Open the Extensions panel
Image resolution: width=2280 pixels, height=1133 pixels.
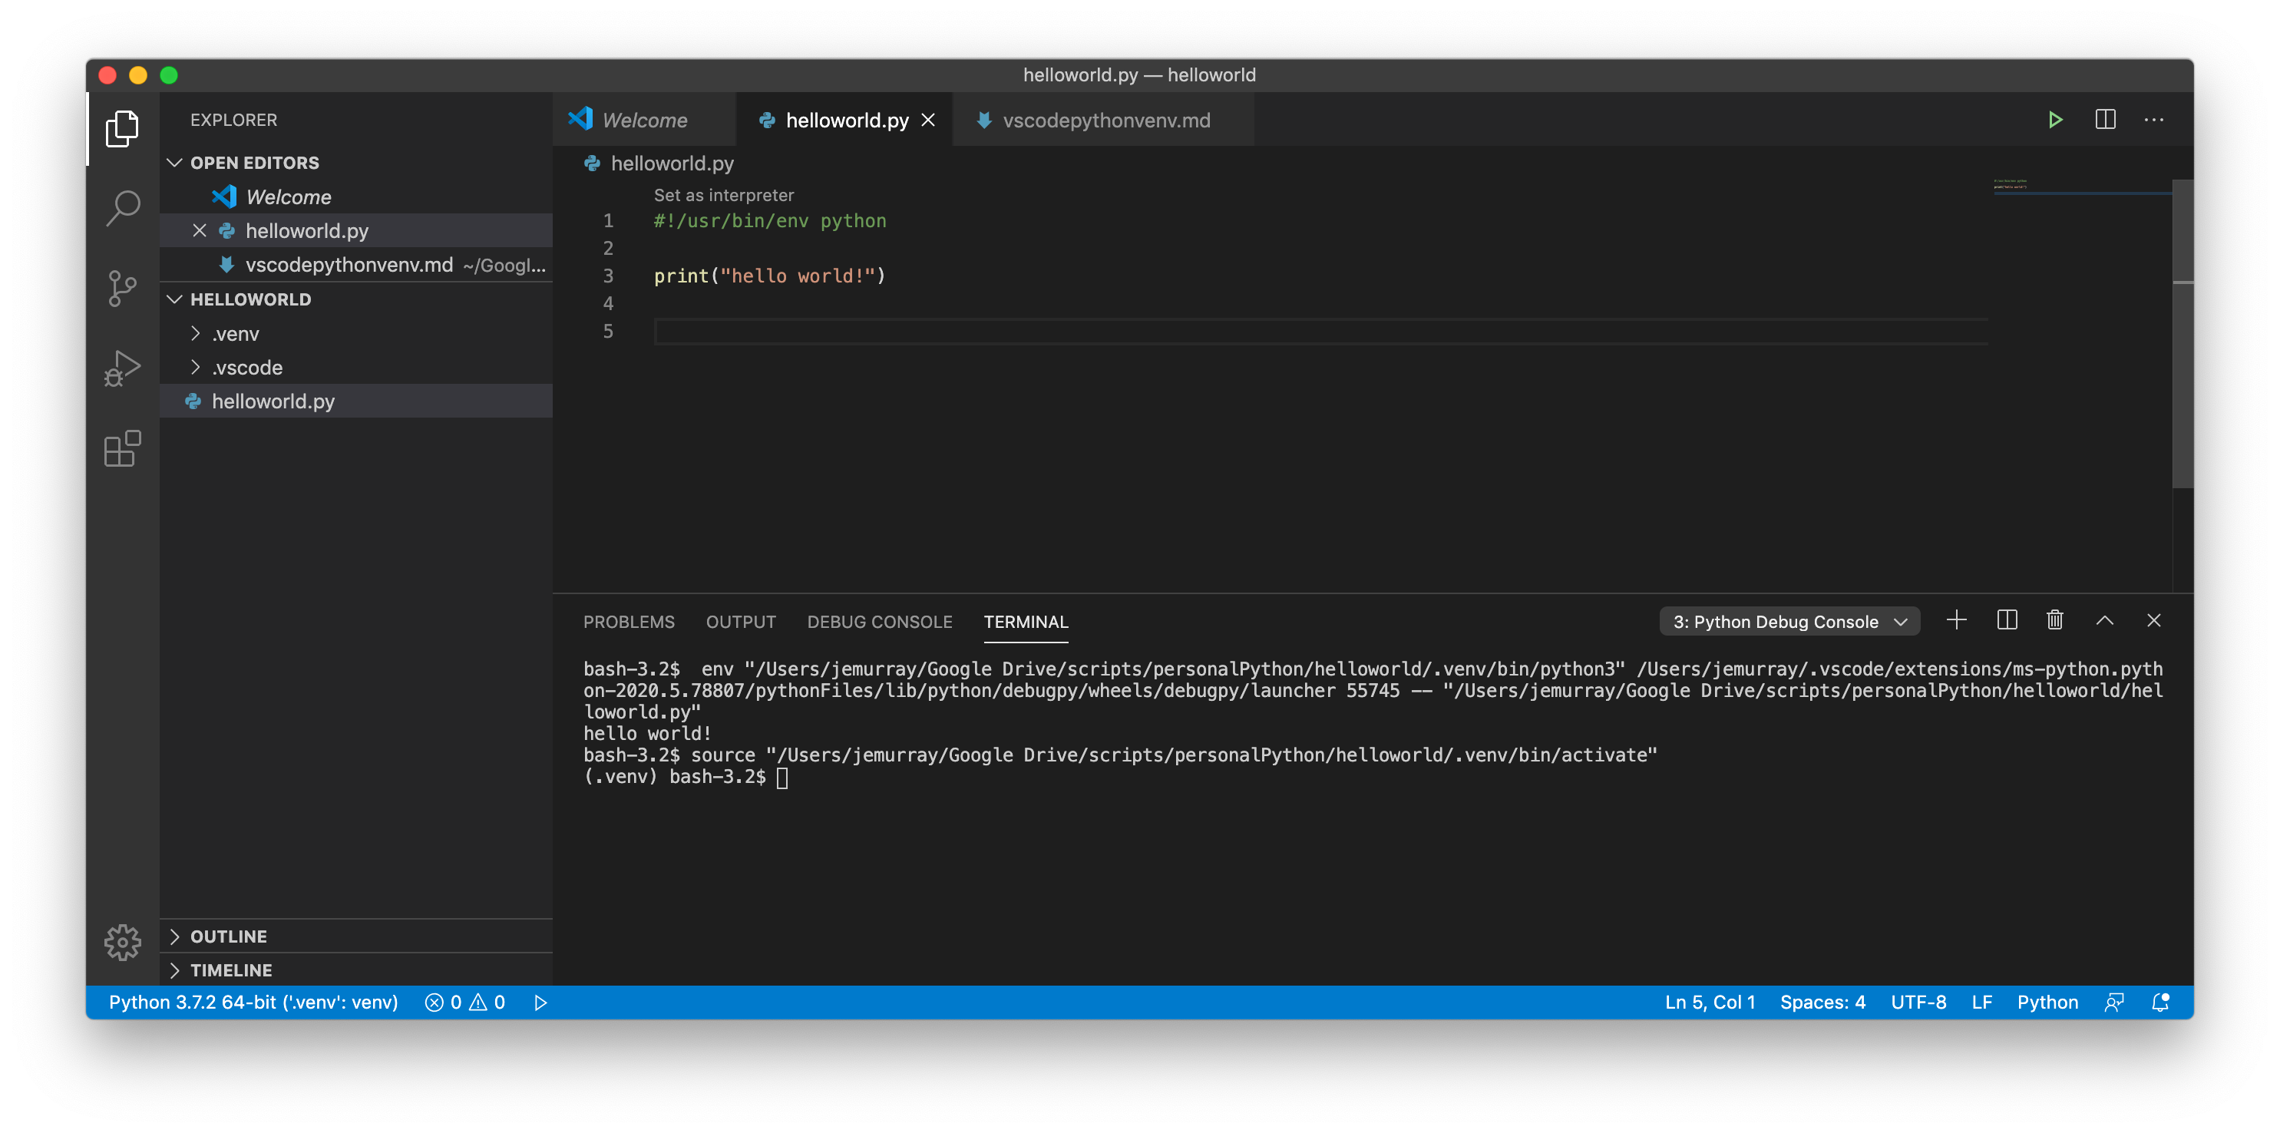[124, 448]
